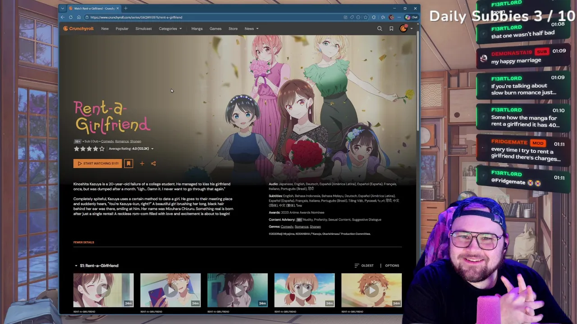
Task: Open the episode Options menu
Action: (x=389, y=265)
